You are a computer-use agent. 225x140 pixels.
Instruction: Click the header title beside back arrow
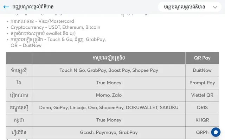coord(33,7)
